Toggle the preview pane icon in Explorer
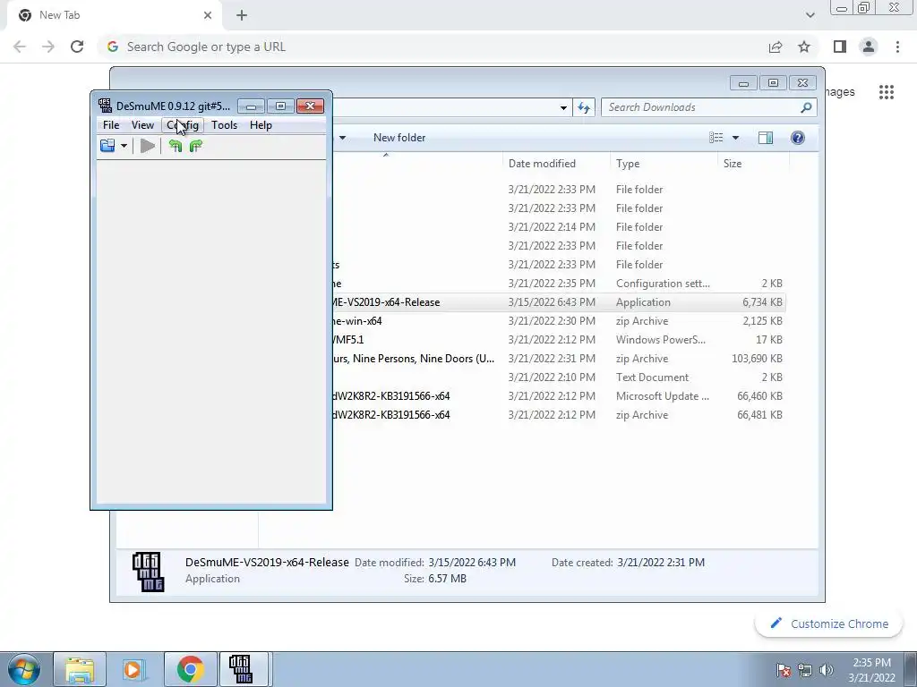Image resolution: width=917 pixels, height=687 pixels. pyautogui.click(x=765, y=138)
